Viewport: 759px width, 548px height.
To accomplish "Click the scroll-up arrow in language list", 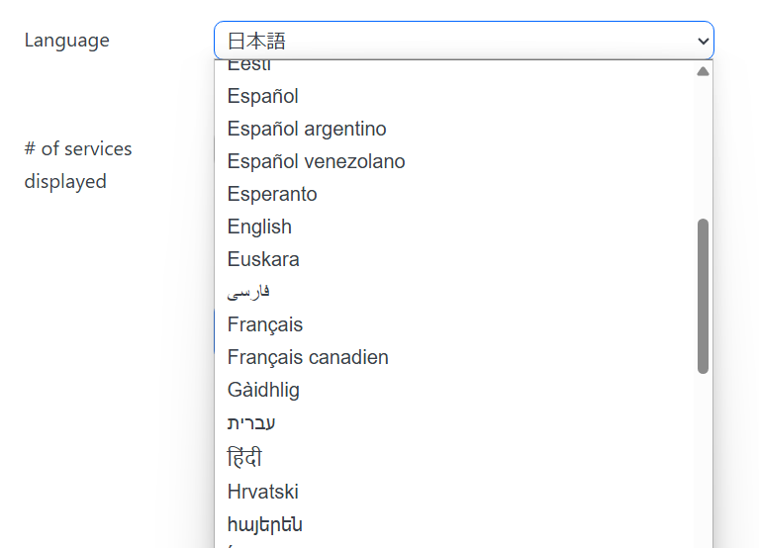I will 703,71.
